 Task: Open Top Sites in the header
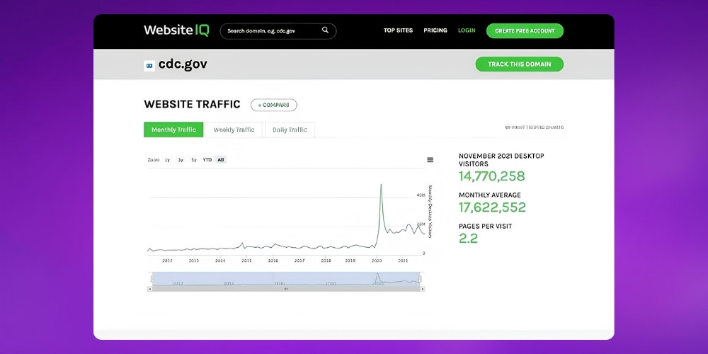398,30
